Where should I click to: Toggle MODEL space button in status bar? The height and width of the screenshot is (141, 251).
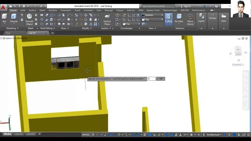tap(86, 135)
